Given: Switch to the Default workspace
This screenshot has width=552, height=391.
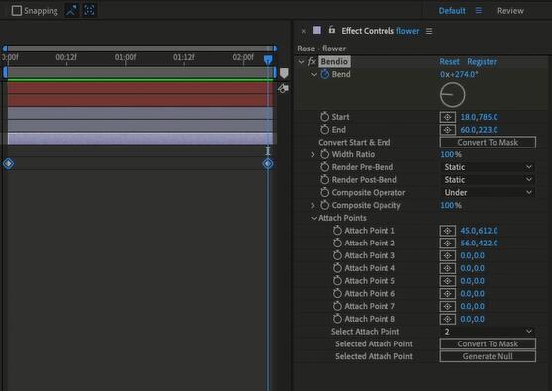Looking at the screenshot, I should 452,11.
